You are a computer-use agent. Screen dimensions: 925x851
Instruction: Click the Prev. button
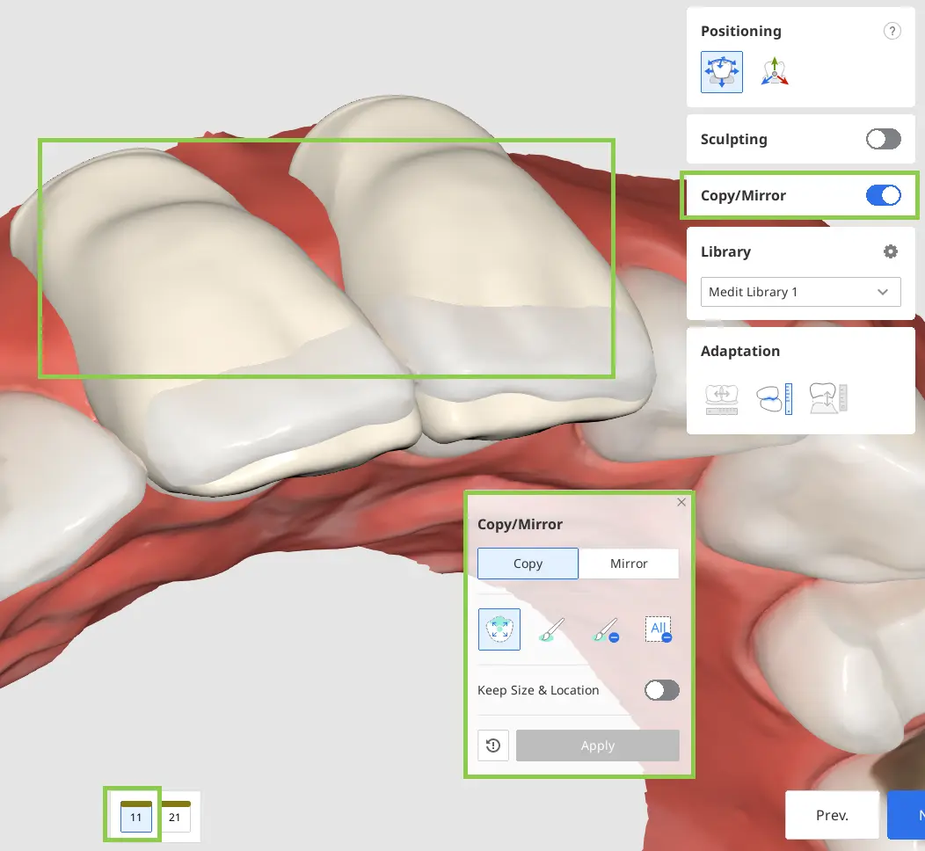pos(832,815)
